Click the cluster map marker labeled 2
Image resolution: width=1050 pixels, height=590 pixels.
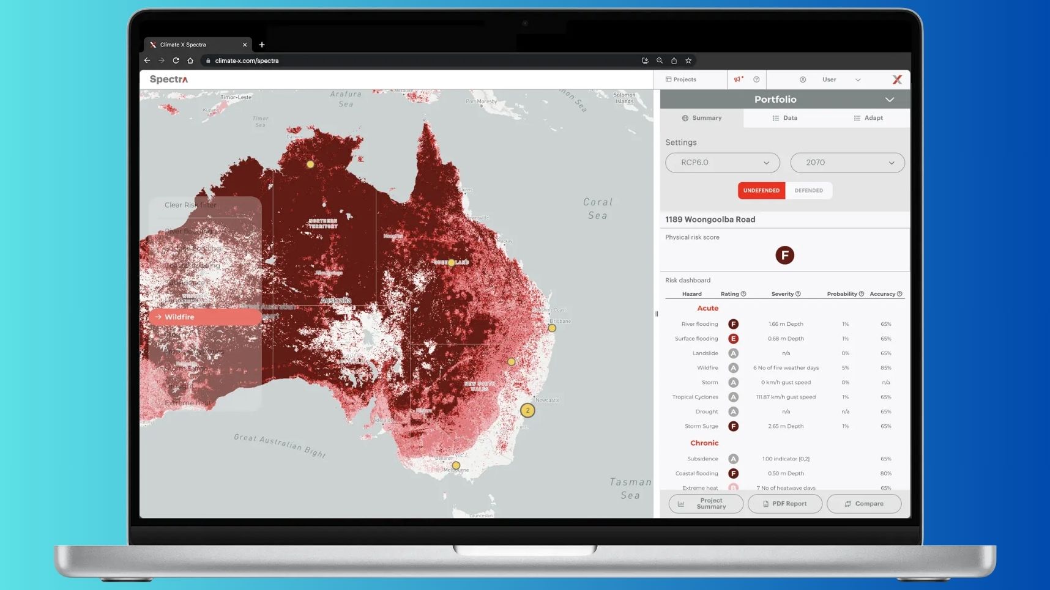coord(527,410)
